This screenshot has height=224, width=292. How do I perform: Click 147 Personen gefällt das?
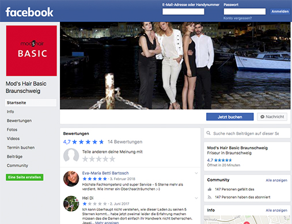[234, 189]
